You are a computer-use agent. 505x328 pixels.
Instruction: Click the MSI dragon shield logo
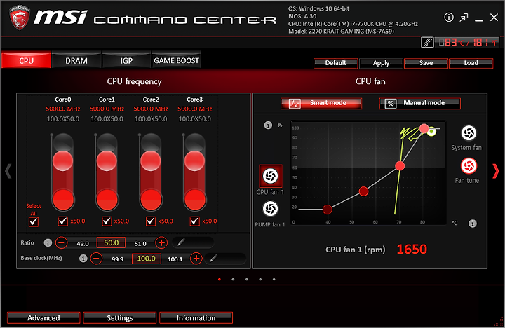click(20, 18)
